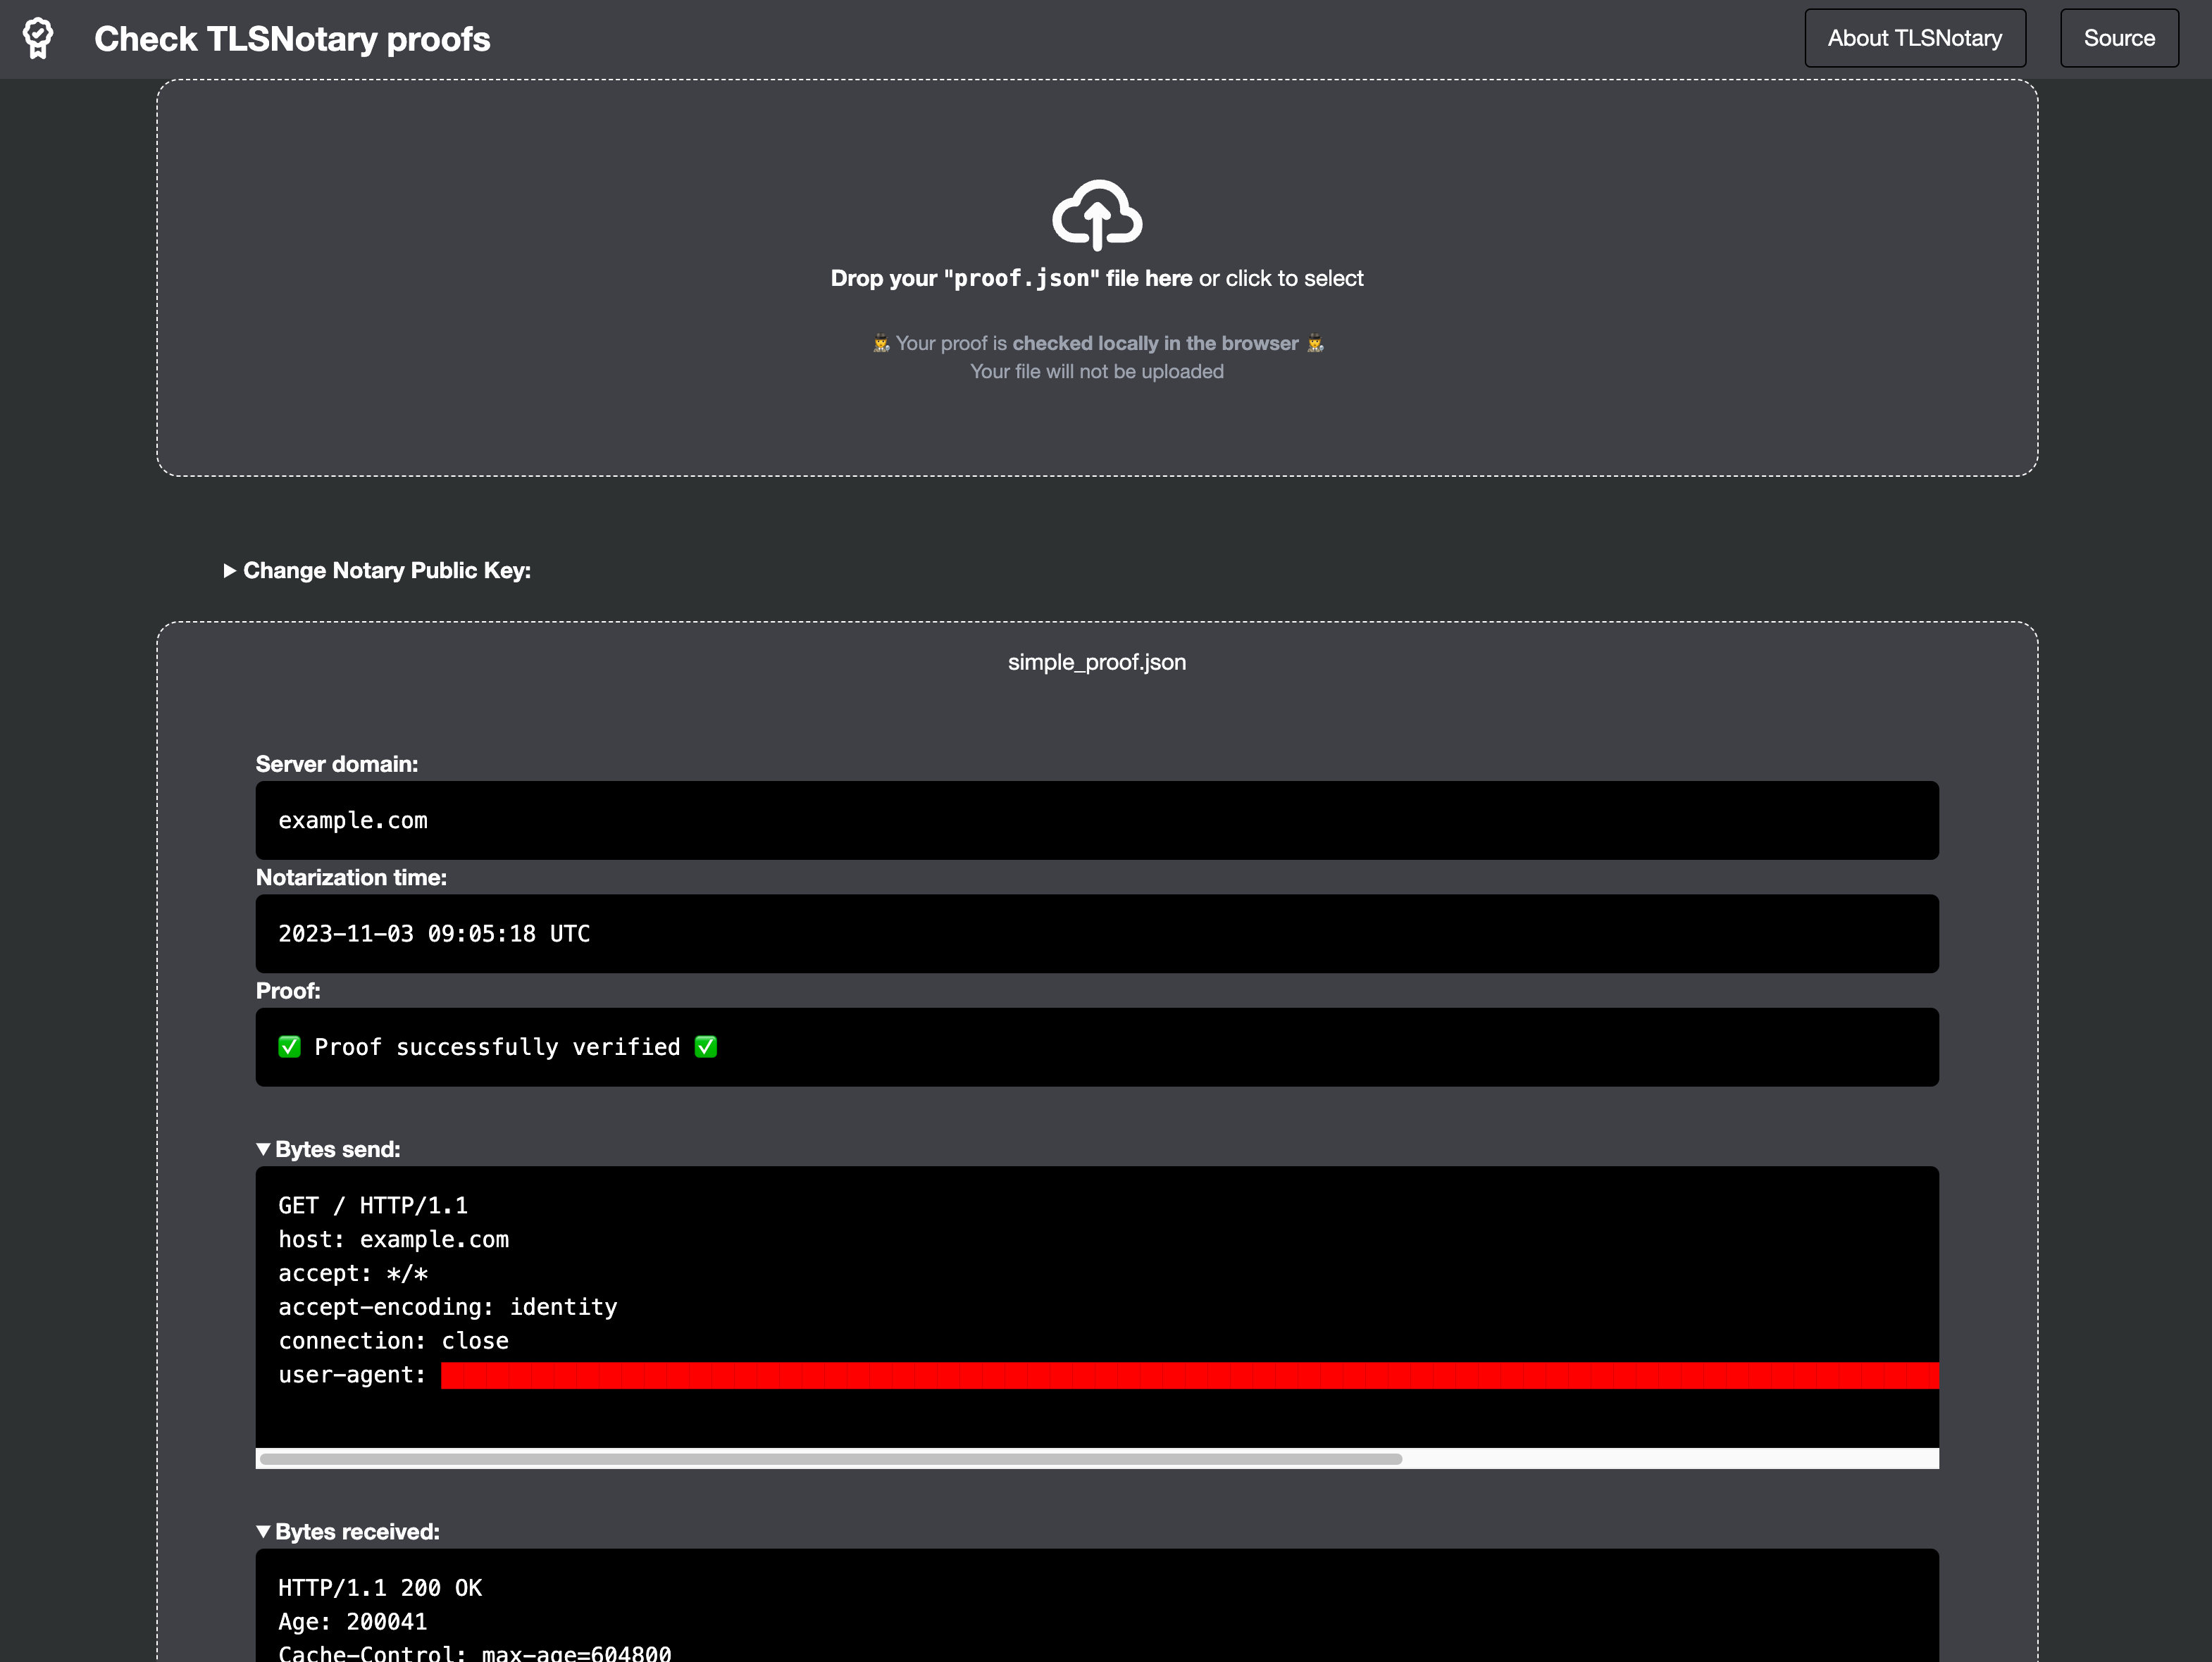This screenshot has width=2212, height=1662.
Task: Collapse the Bytes send section
Action: pyautogui.click(x=328, y=1149)
